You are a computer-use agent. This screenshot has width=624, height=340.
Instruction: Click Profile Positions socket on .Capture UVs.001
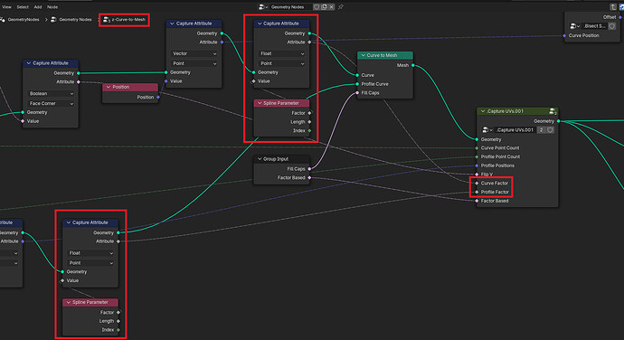coord(477,165)
